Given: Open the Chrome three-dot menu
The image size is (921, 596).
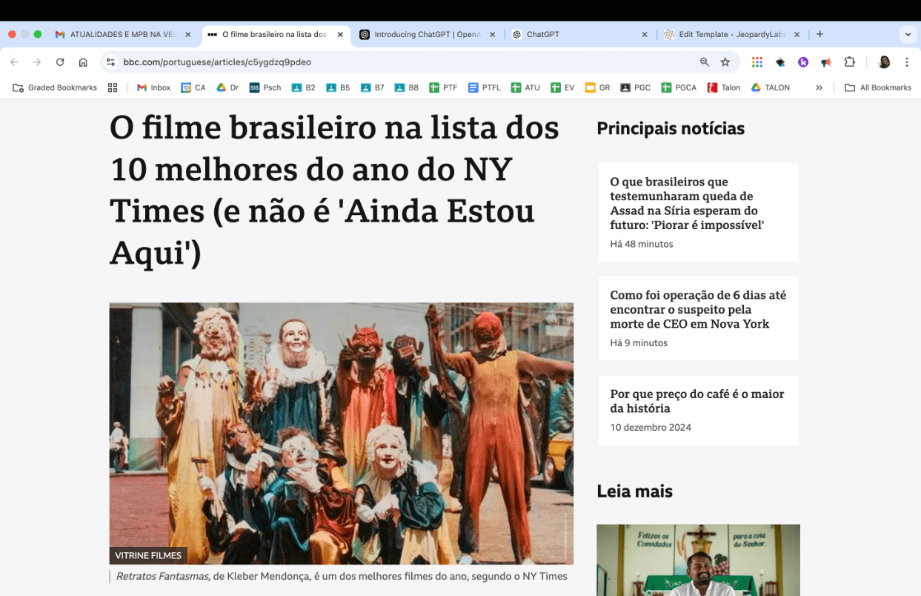Looking at the screenshot, I should point(907,62).
